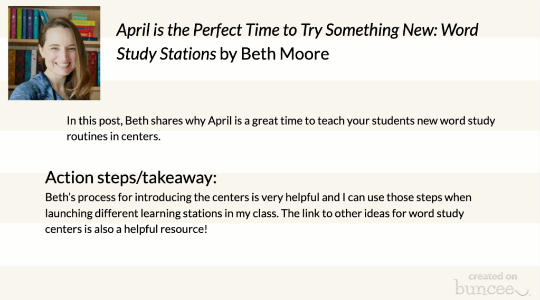Screen dimensions: 540x300
Task: Click the words "is very helpful"
Action: pos(288,197)
